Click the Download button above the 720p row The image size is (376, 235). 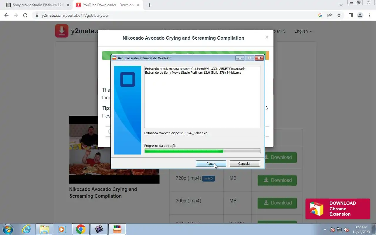(281, 157)
